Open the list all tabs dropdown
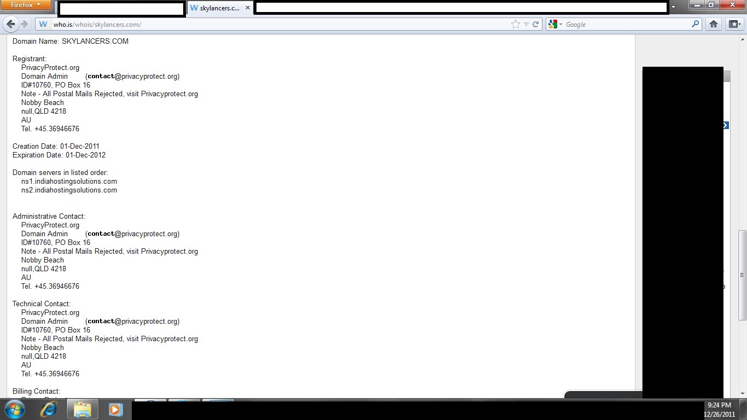The image size is (747, 420). (674, 7)
